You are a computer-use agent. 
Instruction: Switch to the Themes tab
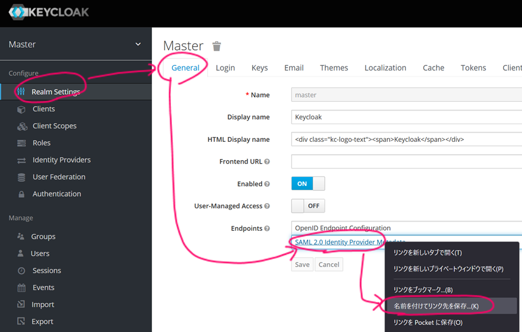tap(334, 68)
